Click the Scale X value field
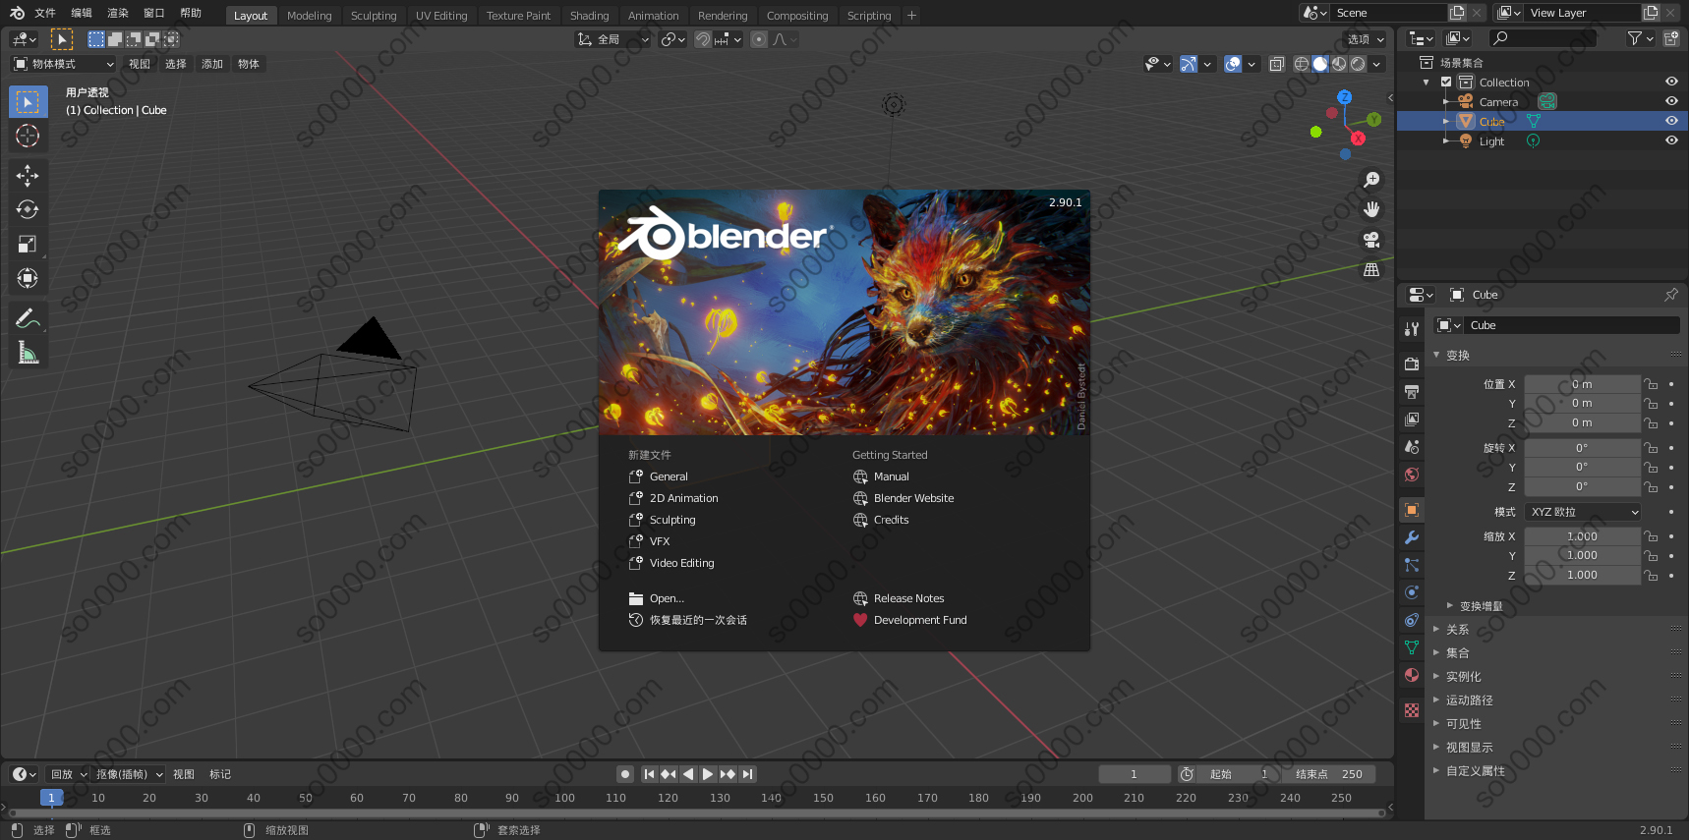The image size is (1689, 840). click(x=1582, y=536)
